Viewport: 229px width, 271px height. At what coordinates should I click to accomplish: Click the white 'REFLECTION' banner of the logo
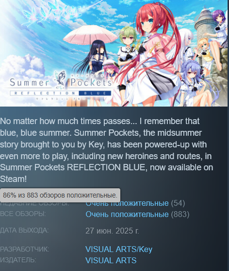[x=45, y=93]
